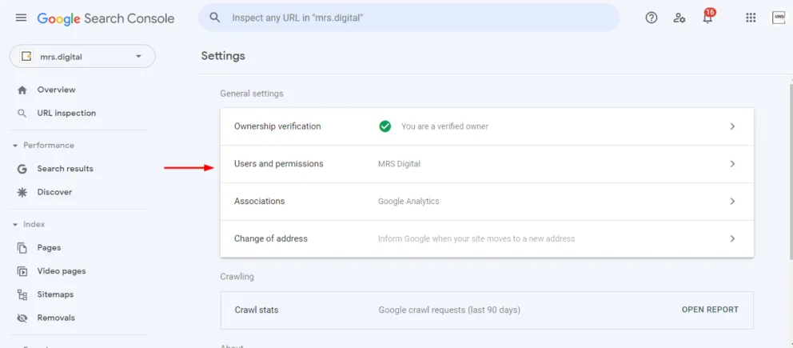793x348 pixels.
Task: Click the Sitemaps icon in sidebar
Action: pyautogui.click(x=22, y=294)
